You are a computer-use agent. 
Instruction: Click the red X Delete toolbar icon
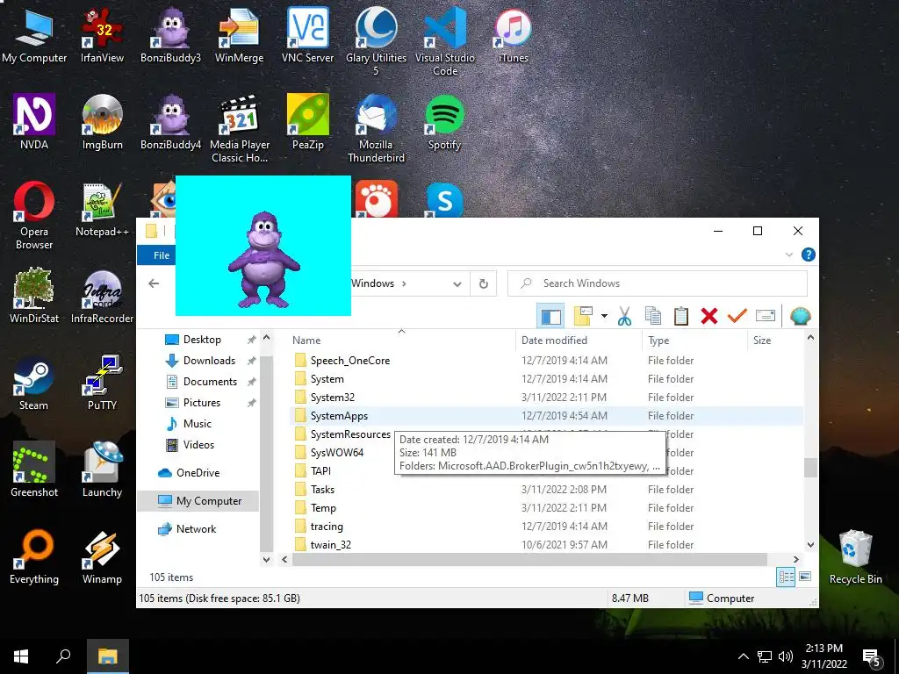709,316
